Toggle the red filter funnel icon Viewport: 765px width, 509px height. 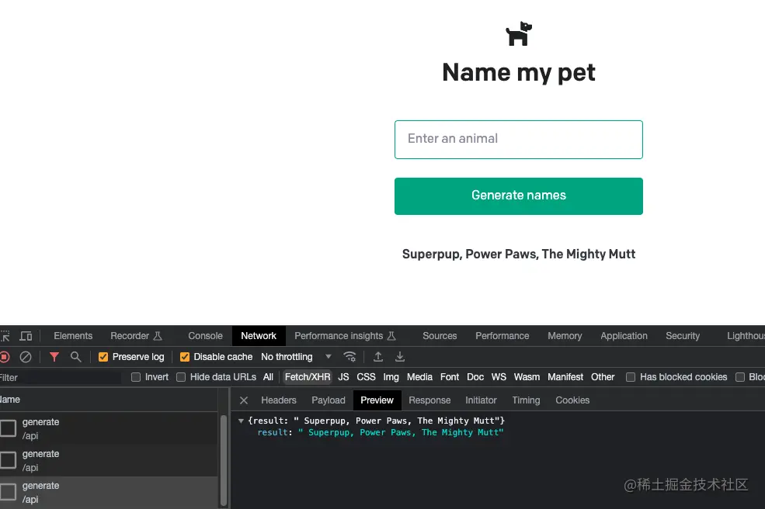(54, 357)
